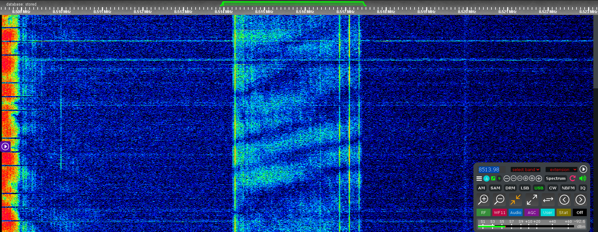
Task: Click the 8.520 MHz frequency scale label
Action: coord(467,12)
